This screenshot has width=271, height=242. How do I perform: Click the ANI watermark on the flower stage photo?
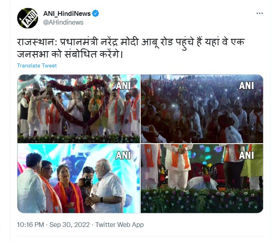246,155
